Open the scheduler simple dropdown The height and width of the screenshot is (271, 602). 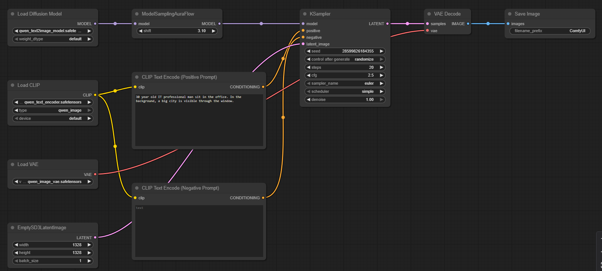coord(345,92)
